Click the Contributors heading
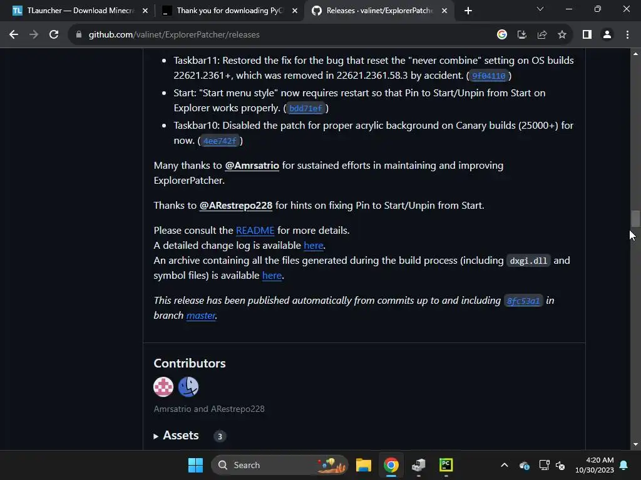 (190, 363)
